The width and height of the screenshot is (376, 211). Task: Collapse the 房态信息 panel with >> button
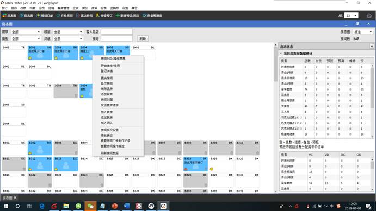372,46
